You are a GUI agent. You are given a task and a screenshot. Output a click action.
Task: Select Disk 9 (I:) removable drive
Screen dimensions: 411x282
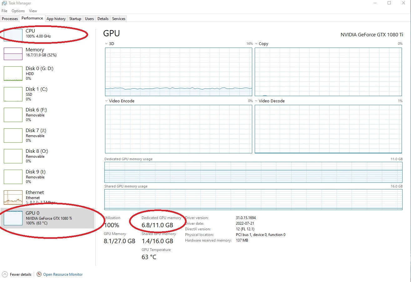tap(48, 177)
